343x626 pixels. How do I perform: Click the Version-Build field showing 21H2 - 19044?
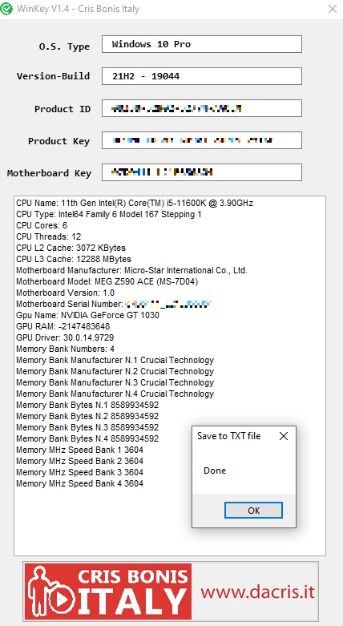202,76
